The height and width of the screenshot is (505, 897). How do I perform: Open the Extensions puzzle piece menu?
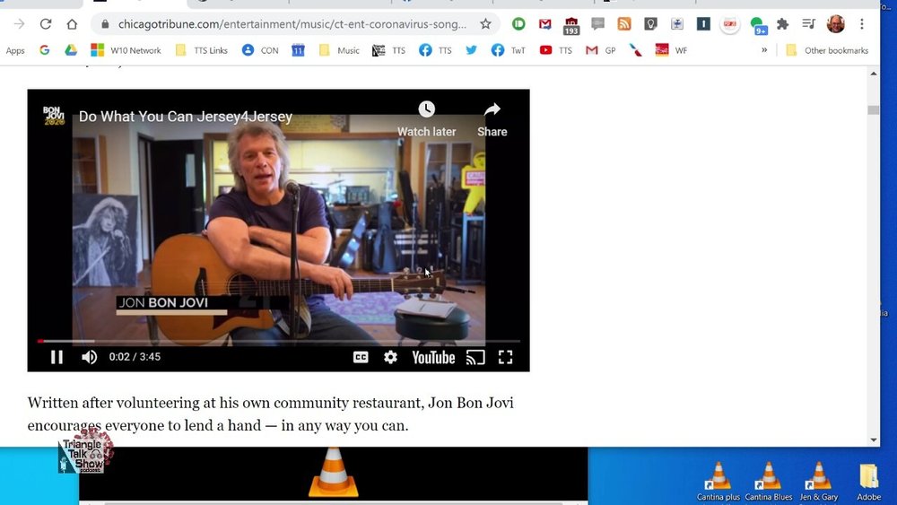coord(782,24)
